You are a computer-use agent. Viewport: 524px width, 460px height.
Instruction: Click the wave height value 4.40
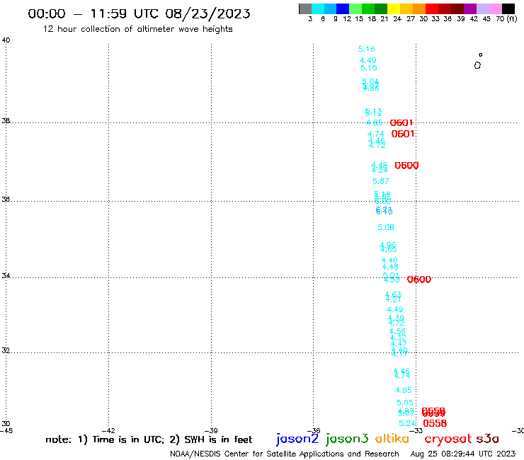click(389, 260)
